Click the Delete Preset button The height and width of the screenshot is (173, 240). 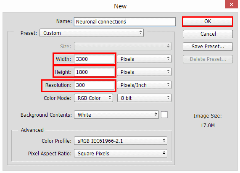point(208,59)
